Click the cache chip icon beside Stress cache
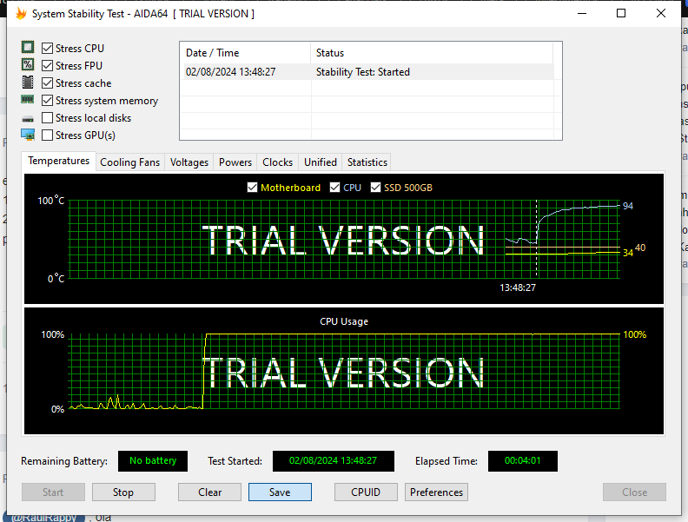Image resolution: width=688 pixels, height=522 pixels. click(x=28, y=82)
